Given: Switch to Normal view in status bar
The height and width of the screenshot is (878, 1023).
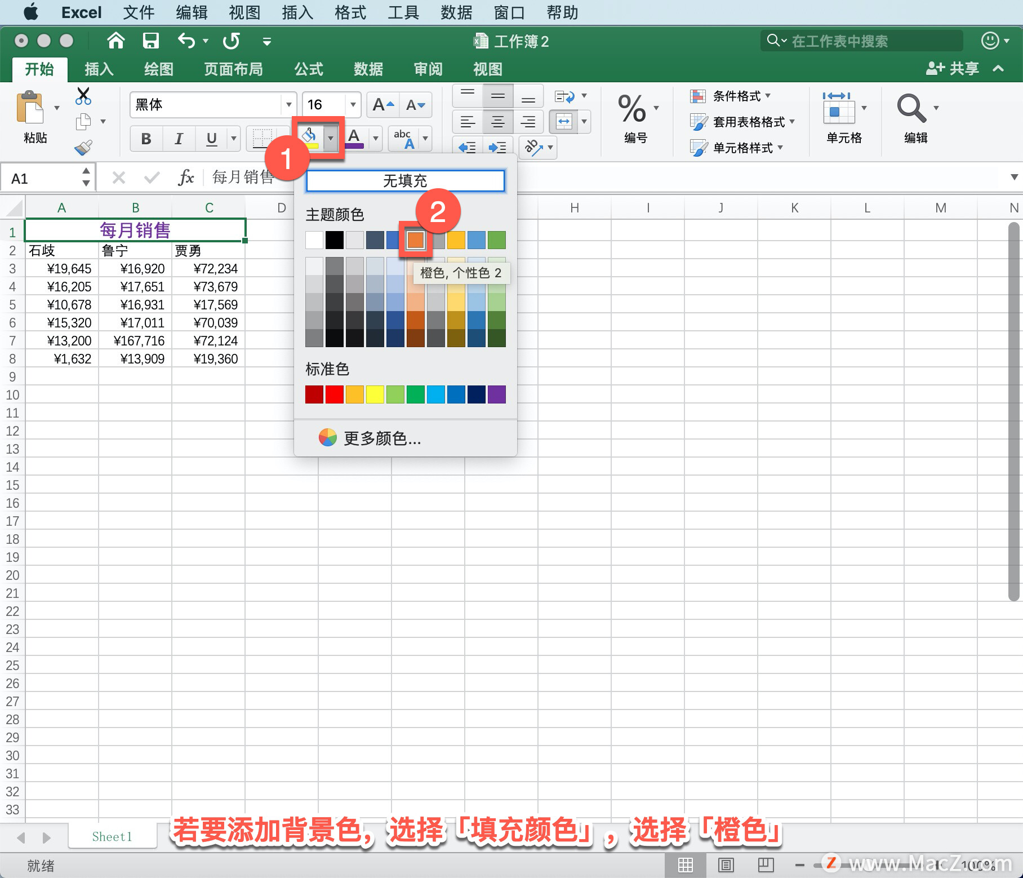Looking at the screenshot, I should [x=686, y=864].
